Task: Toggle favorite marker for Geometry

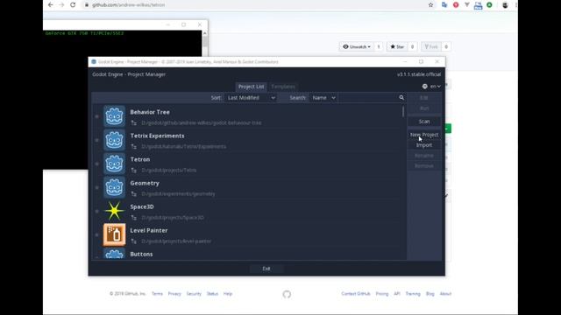Action: 96,187
